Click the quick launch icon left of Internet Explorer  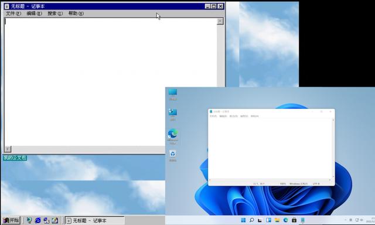coord(29,220)
